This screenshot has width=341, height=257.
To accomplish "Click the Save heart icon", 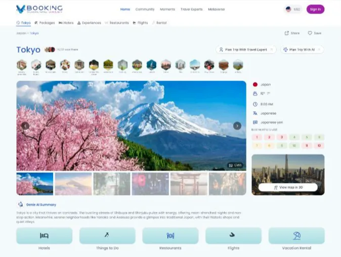I will [x=310, y=33].
